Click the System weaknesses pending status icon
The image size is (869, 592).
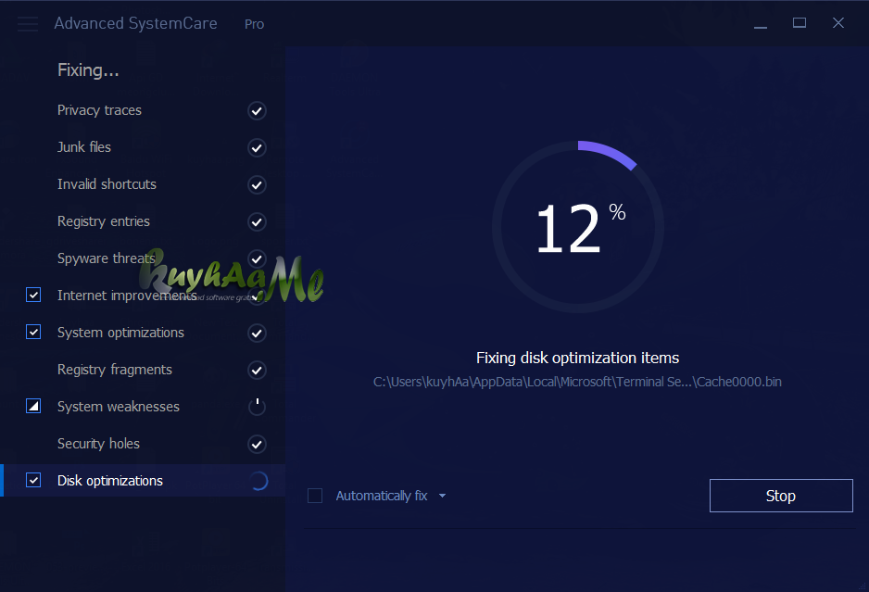click(x=257, y=407)
